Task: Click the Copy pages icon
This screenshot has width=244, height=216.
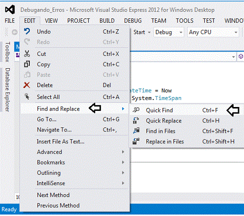Action: point(27,64)
